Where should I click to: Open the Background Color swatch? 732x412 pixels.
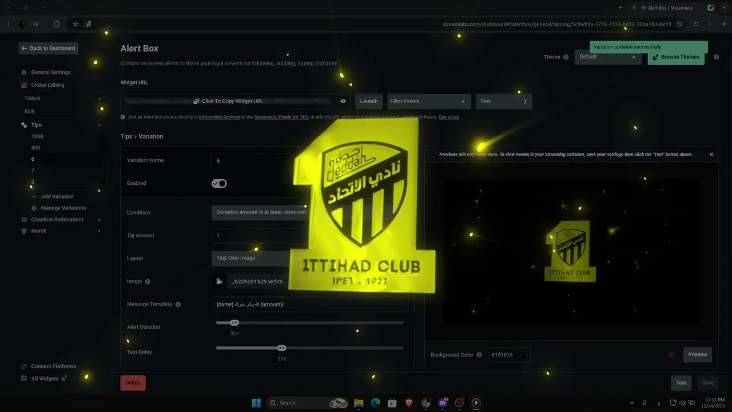pyautogui.click(x=523, y=355)
